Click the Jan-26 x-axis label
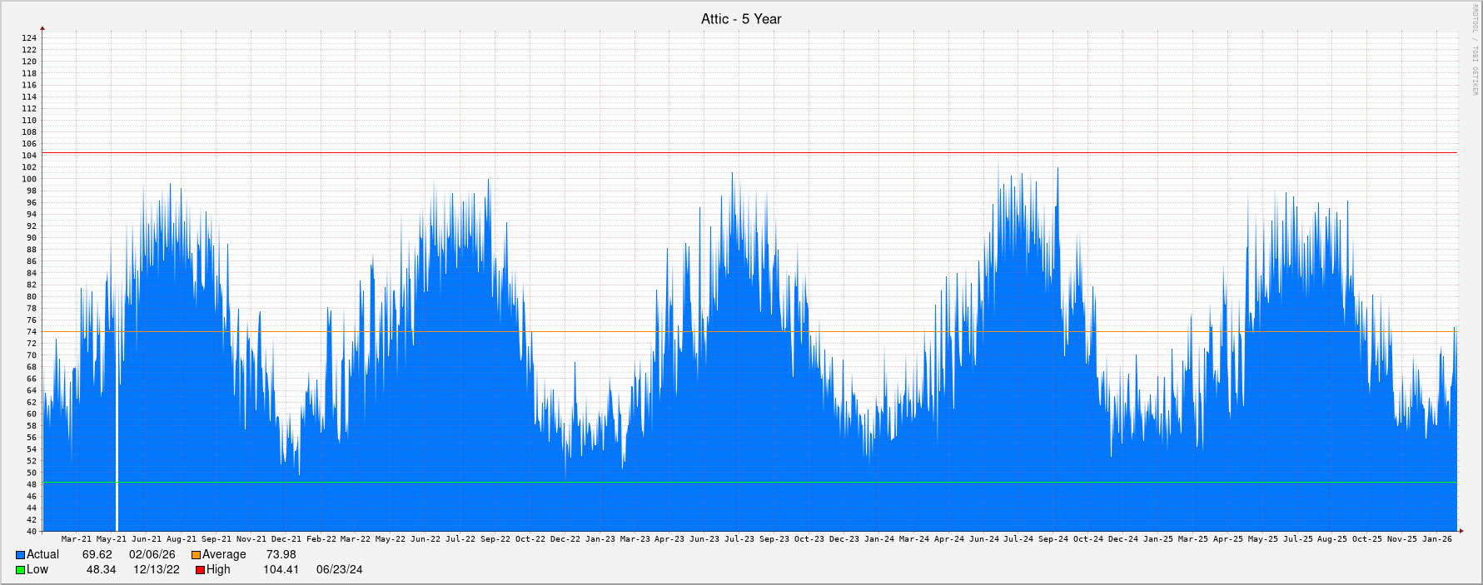The width and height of the screenshot is (1483, 585). (x=1436, y=539)
